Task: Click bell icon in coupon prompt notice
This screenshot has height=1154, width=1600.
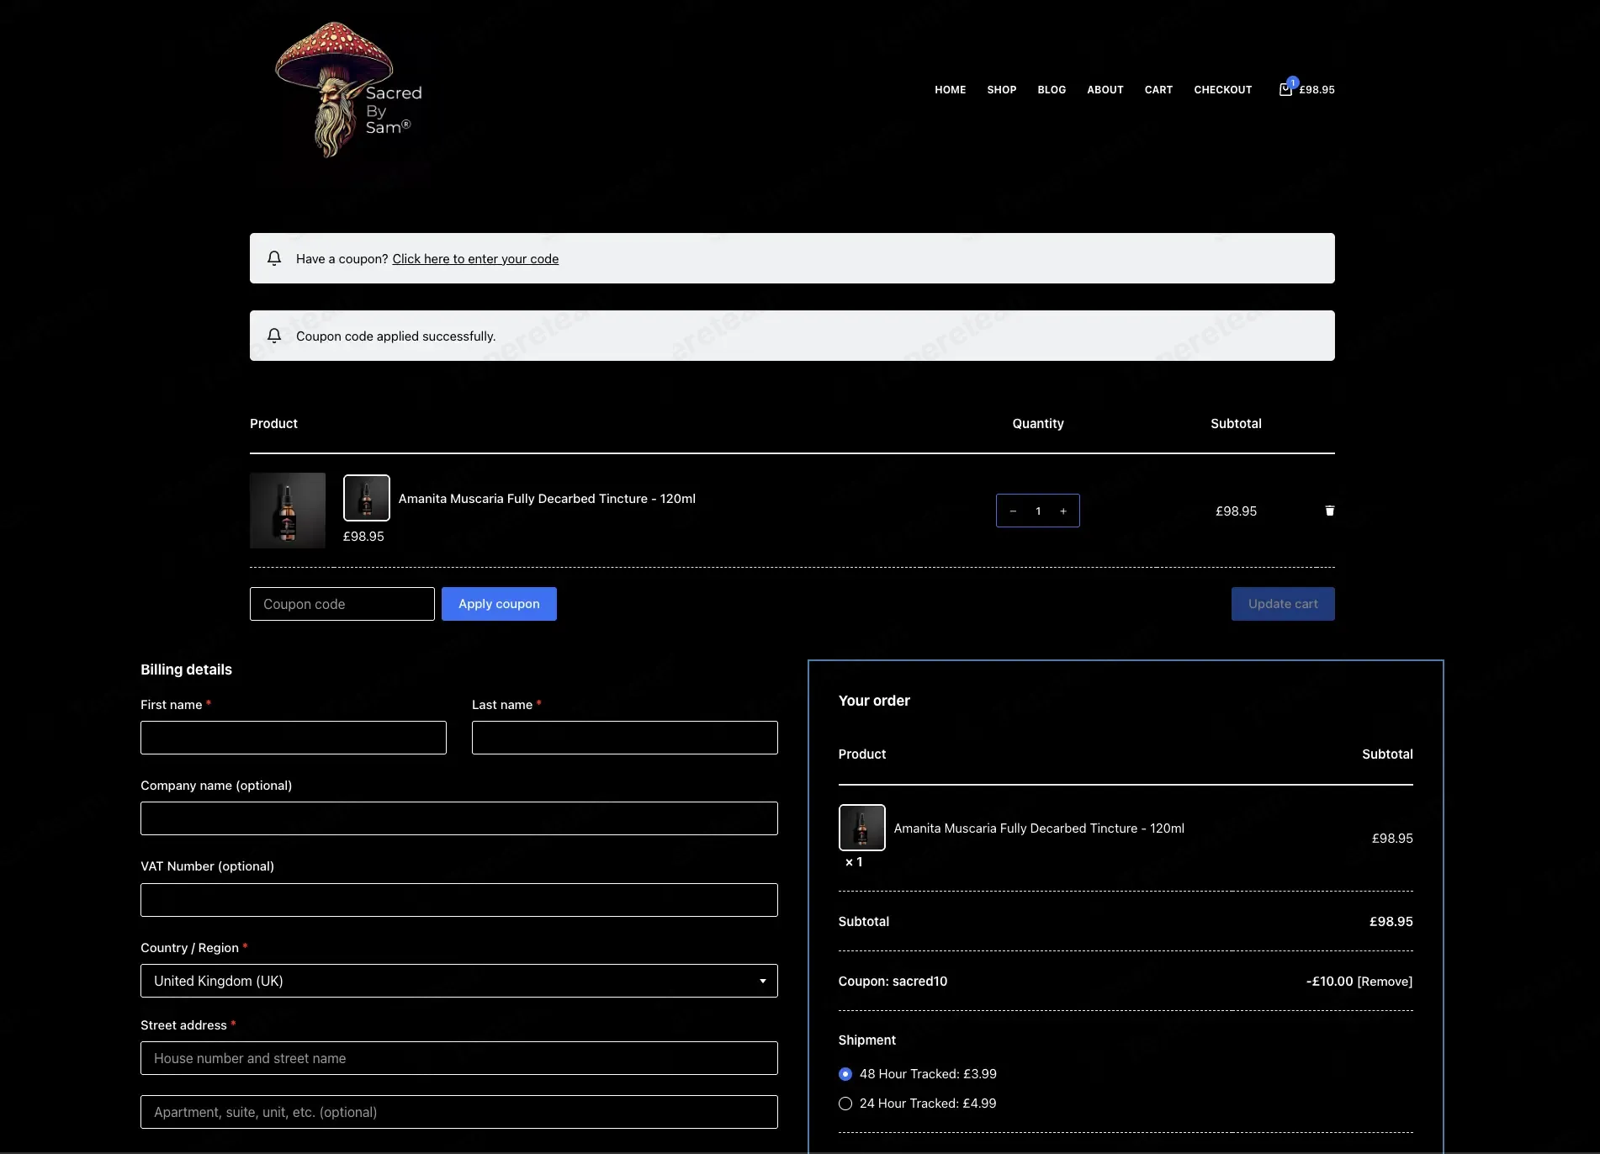Action: pyautogui.click(x=274, y=258)
